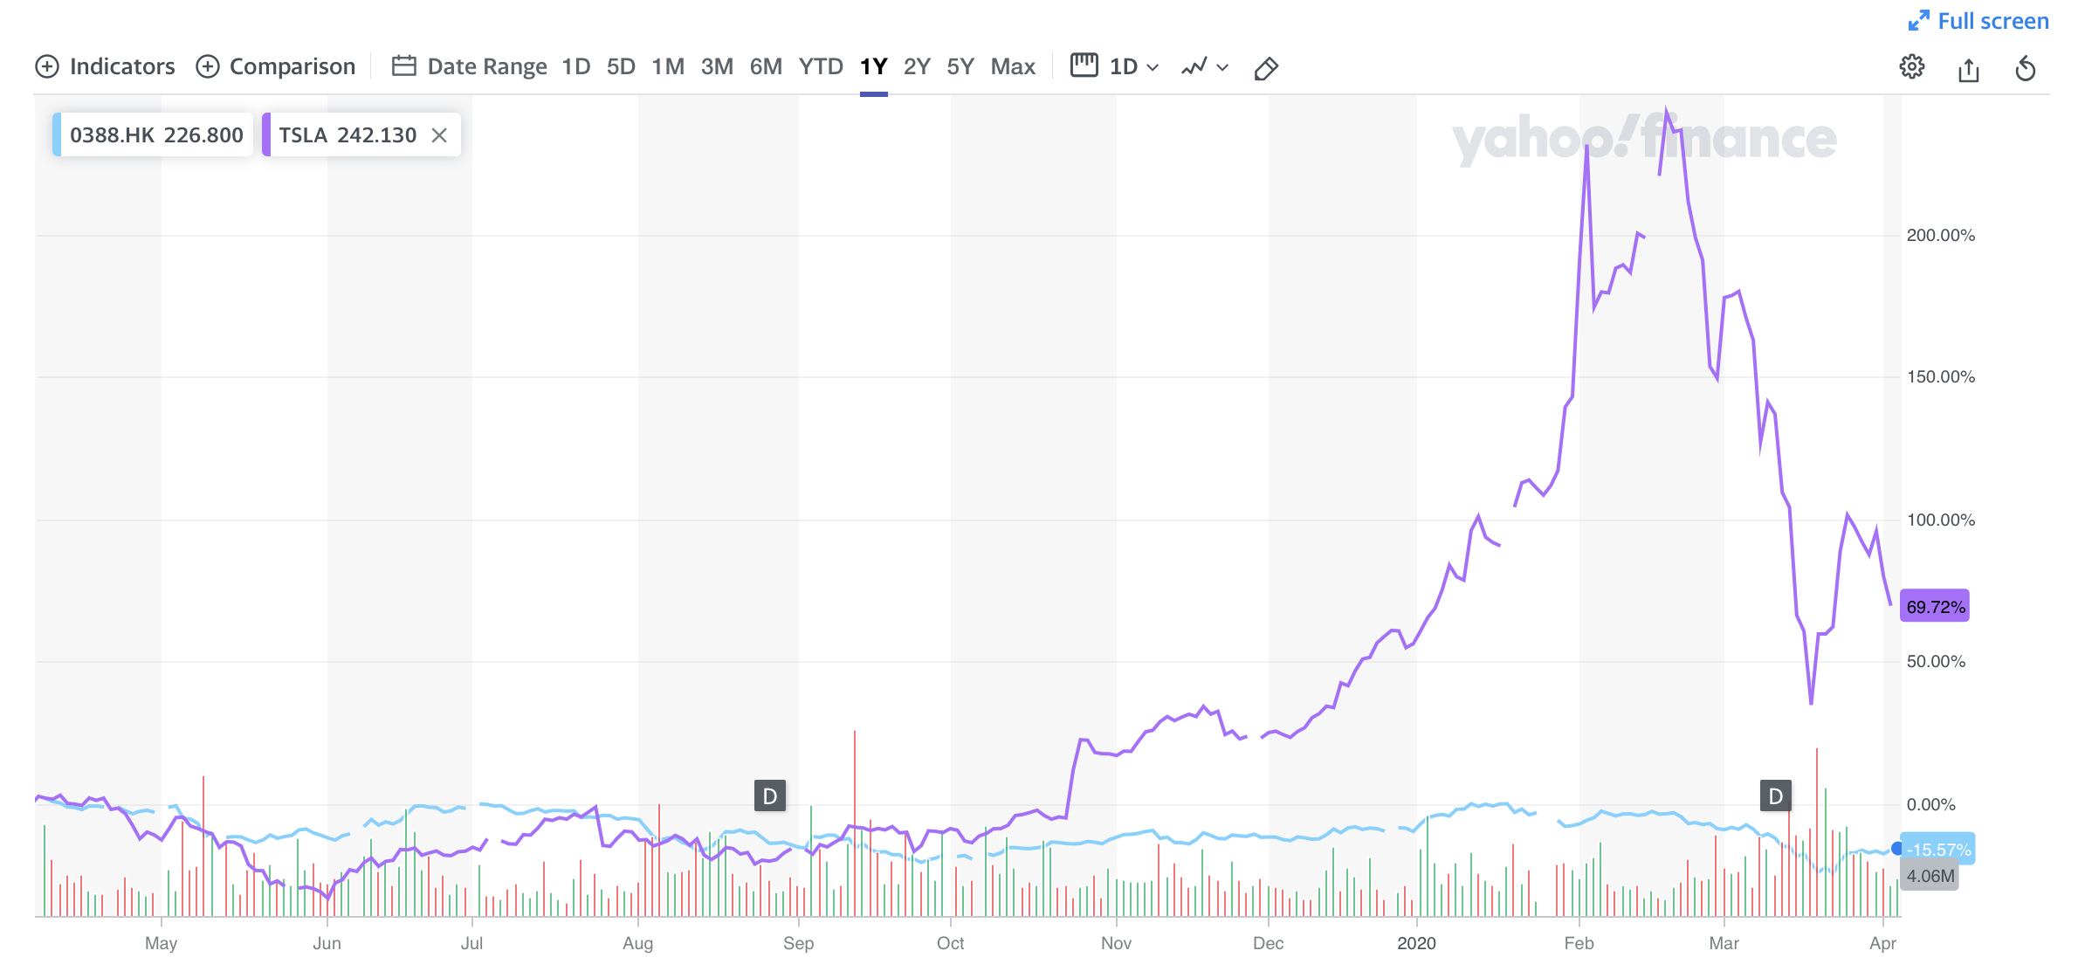The image size is (2085, 971).
Task: Click the TSLA purple color swatch
Action: (267, 135)
